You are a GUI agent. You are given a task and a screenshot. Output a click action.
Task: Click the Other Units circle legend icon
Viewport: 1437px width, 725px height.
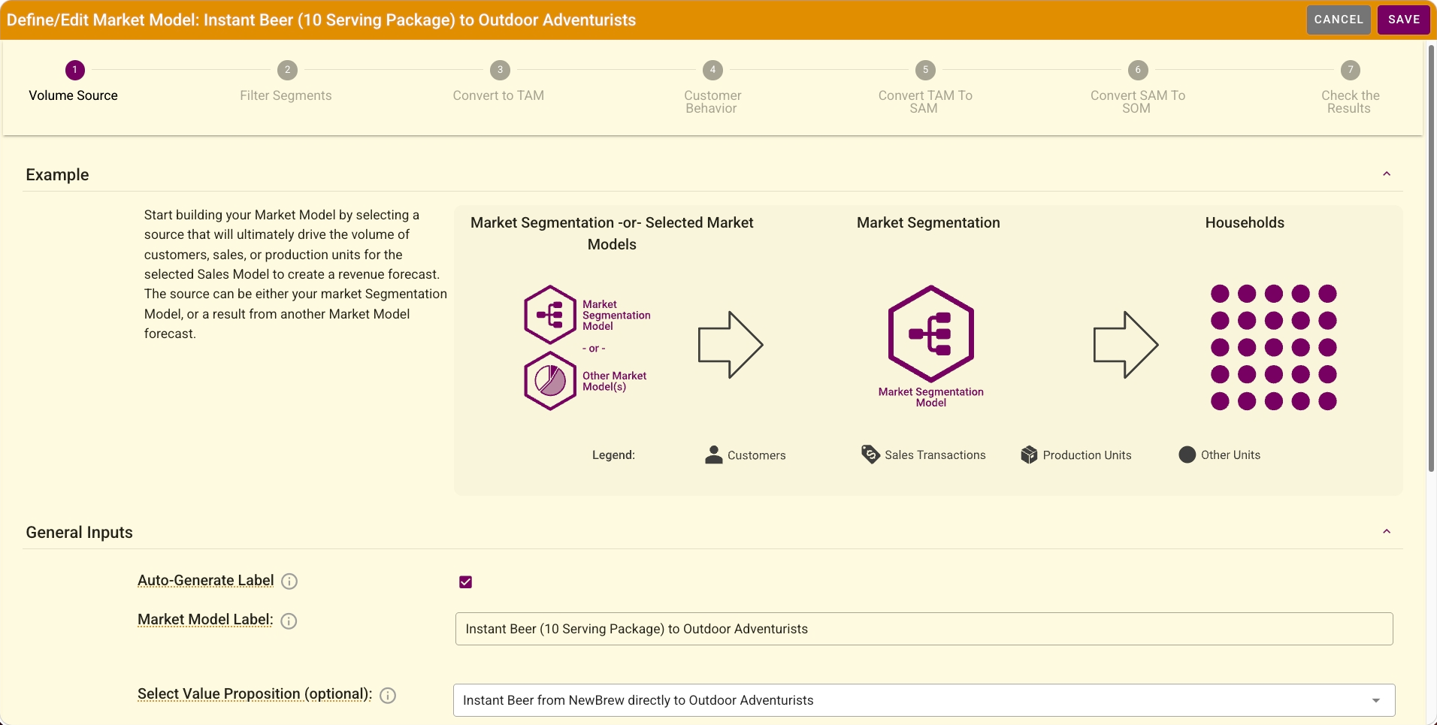pyautogui.click(x=1187, y=455)
